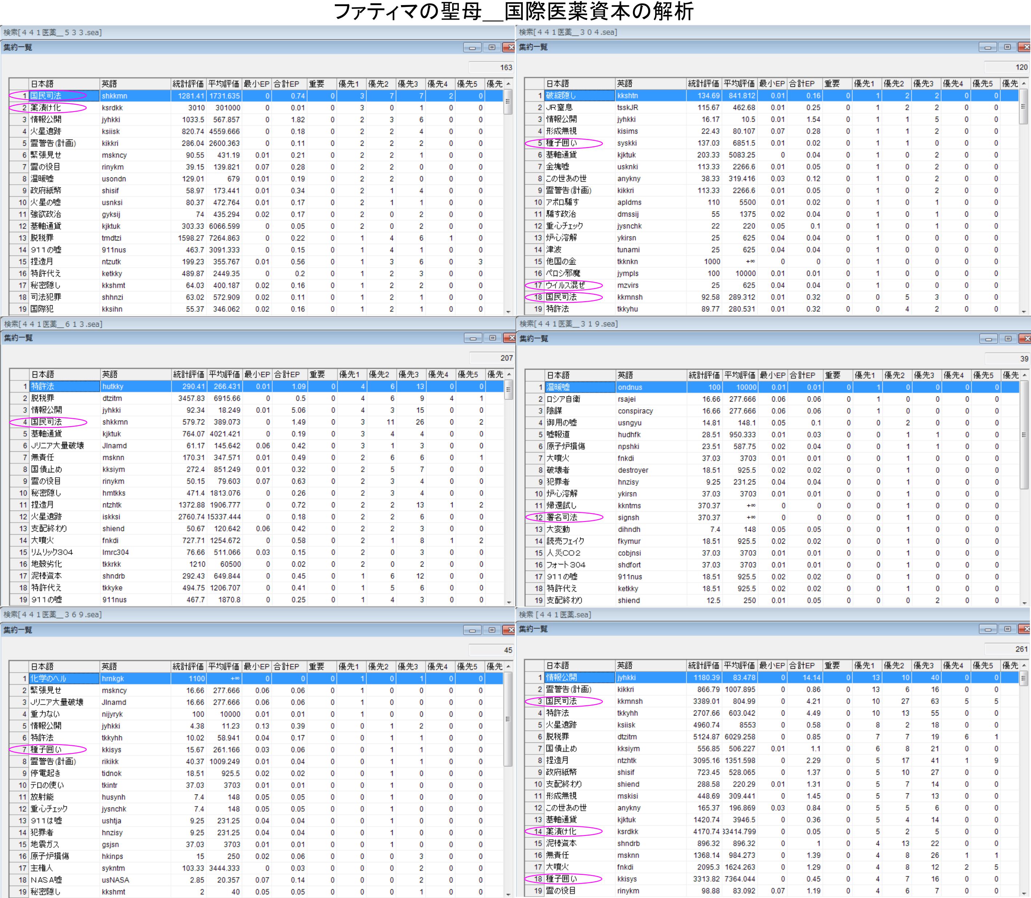Select the 署名司法 row
Image resolution: width=1031 pixels, height=898 pixels.
562,518
